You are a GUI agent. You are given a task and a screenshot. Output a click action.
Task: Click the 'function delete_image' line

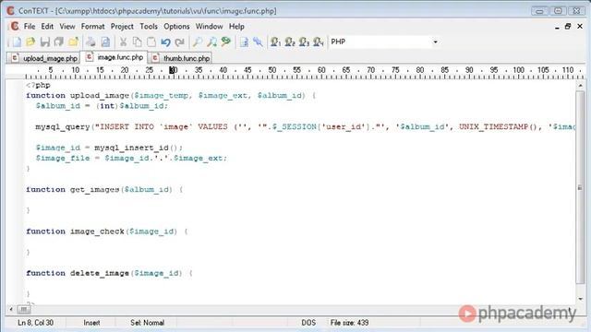pos(109,273)
